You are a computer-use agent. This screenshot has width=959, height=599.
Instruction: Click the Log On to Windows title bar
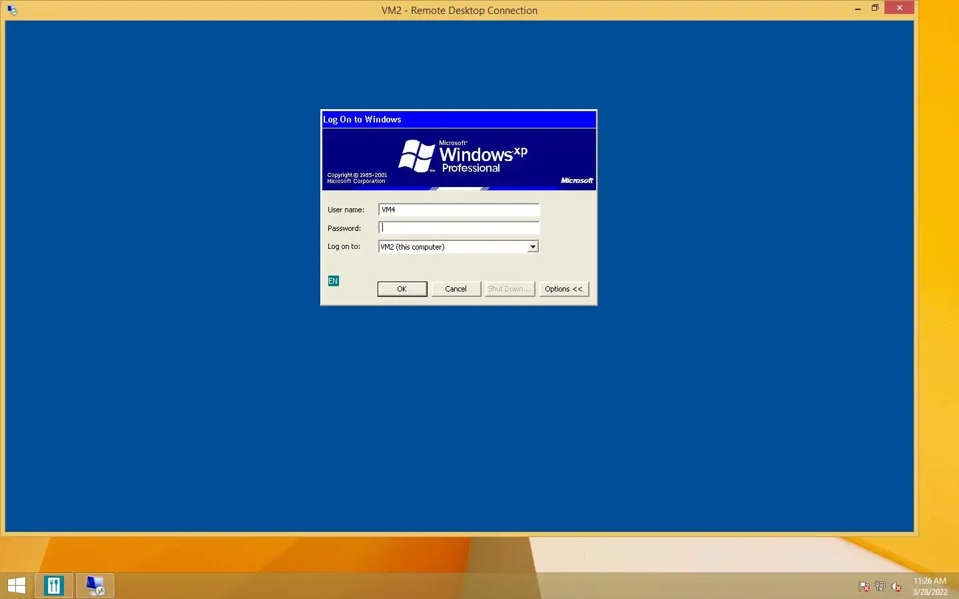point(459,120)
